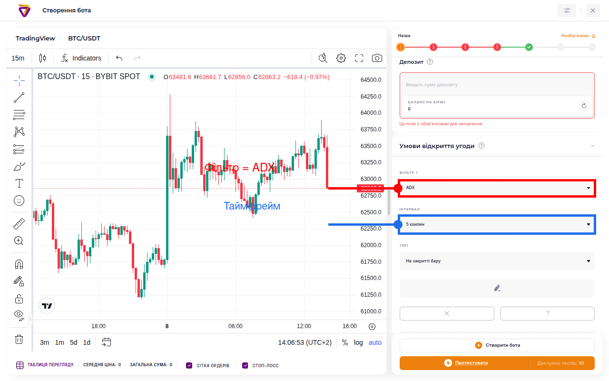
Task: Open the forecasting and measurement tool
Action: pos(19,149)
